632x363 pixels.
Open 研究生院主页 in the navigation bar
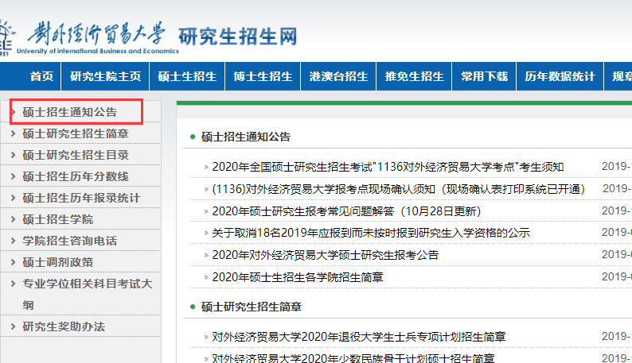105,76
